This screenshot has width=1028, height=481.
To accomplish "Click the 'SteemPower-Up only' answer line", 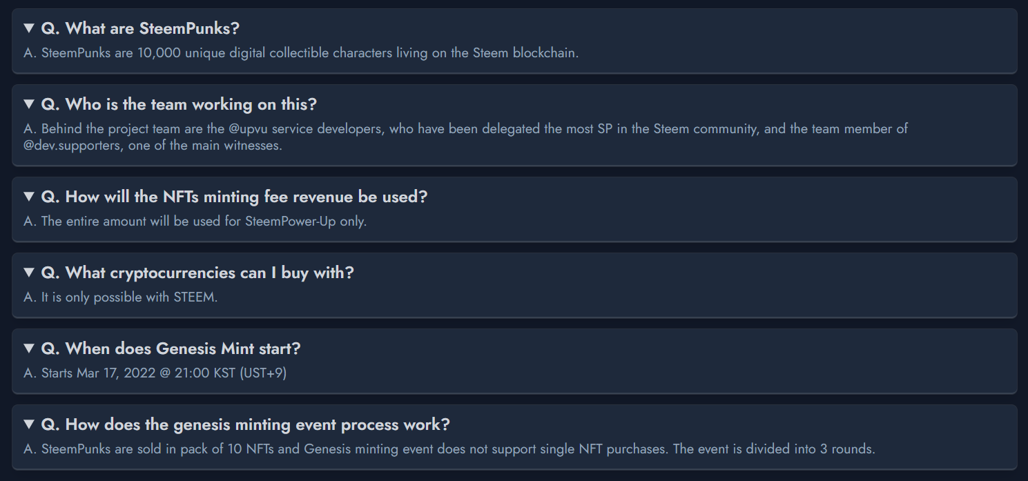I will [x=195, y=222].
